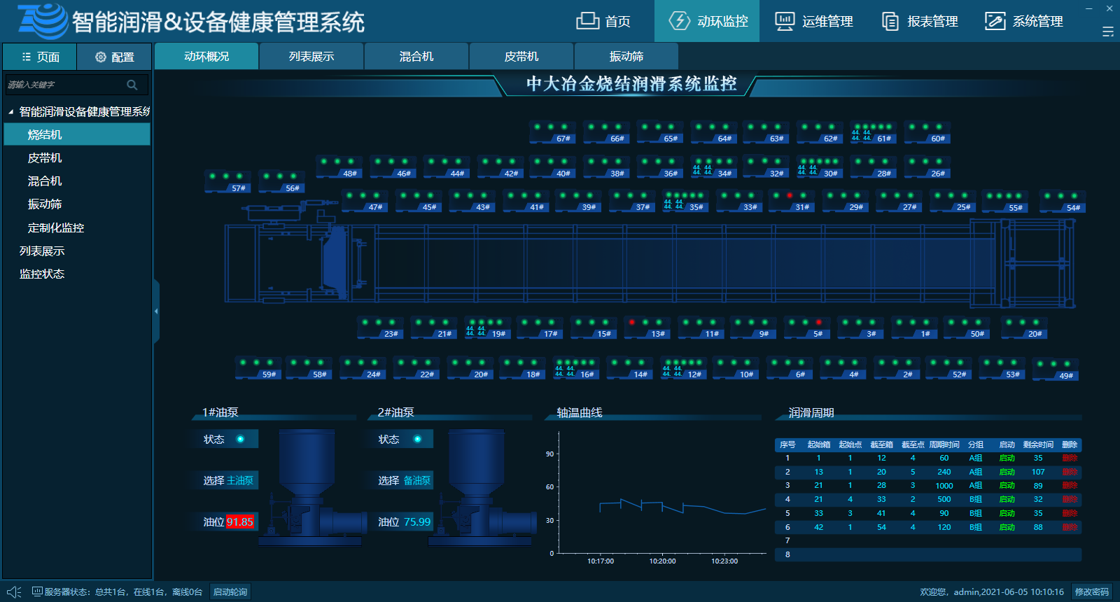
Task: Toggle the 1#油泵 状态 indicator
Action: tap(240, 439)
